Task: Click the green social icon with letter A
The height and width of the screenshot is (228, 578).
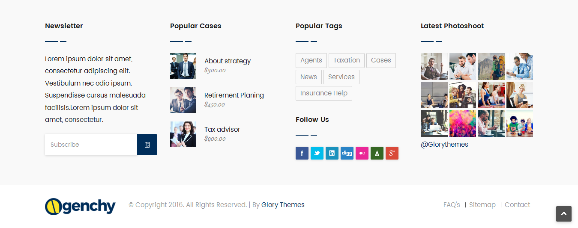Action: tap(377, 153)
